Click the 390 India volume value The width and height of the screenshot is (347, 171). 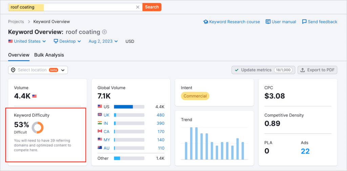pos(161,123)
